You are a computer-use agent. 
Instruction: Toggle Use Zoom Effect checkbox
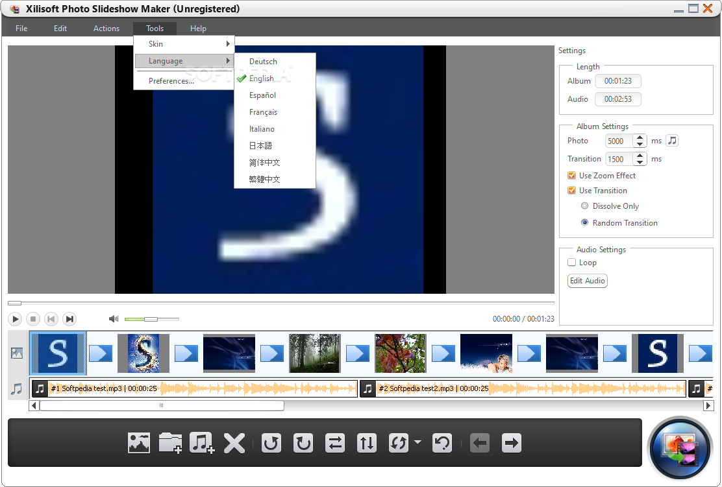[x=571, y=175]
